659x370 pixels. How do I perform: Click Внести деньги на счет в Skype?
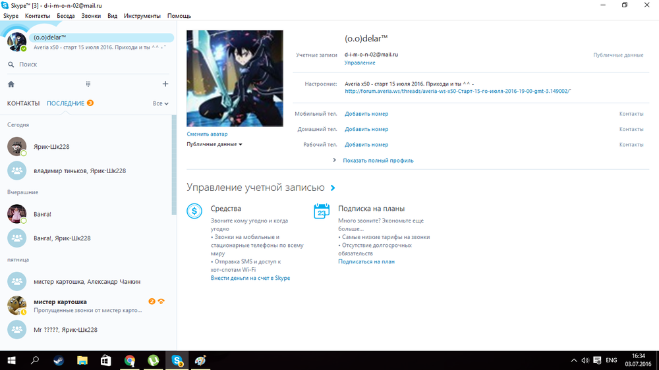point(250,278)
